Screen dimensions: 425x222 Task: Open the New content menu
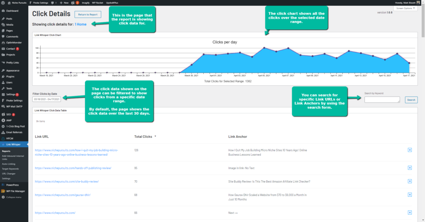(x=64, y=3)
